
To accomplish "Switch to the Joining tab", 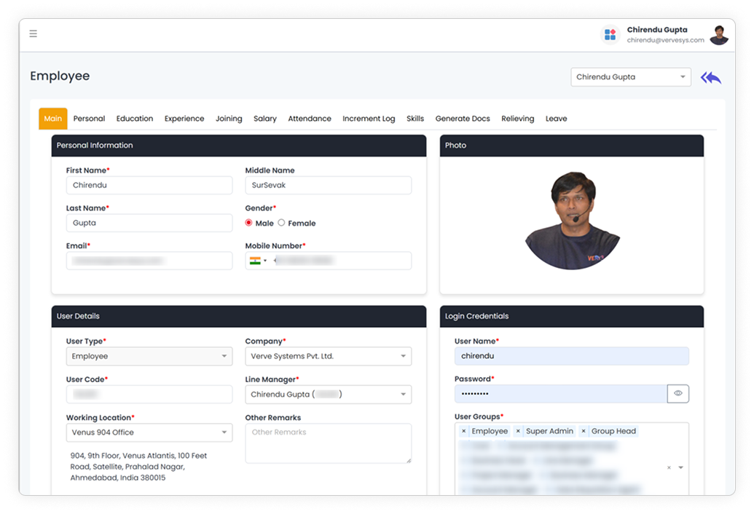I will tap(229, 119).
